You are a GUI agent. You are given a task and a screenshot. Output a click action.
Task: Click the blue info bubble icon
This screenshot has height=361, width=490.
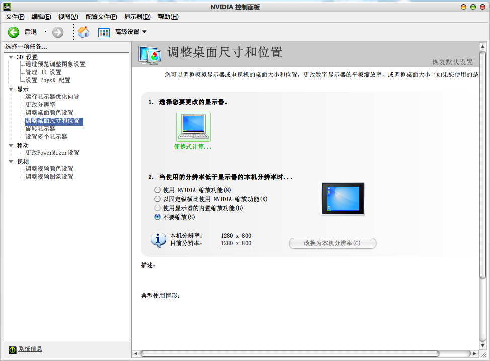[x=158, y=240]
